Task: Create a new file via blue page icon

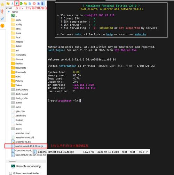Action: tap(30, 3)
